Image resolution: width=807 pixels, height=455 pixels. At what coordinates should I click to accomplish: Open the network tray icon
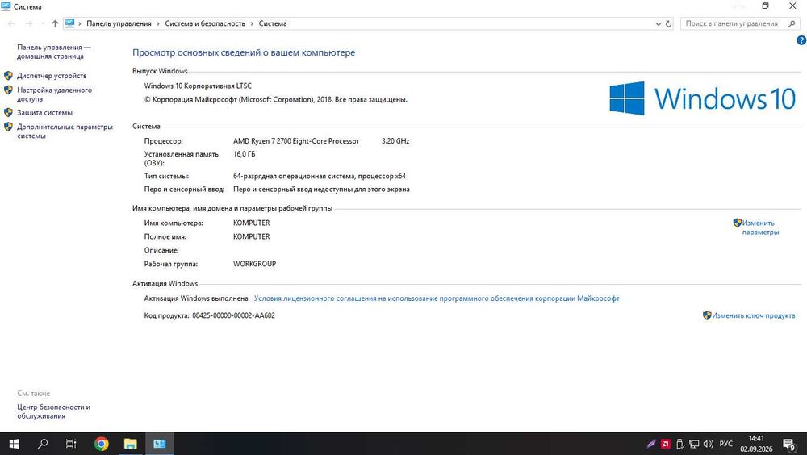[694, 444]
